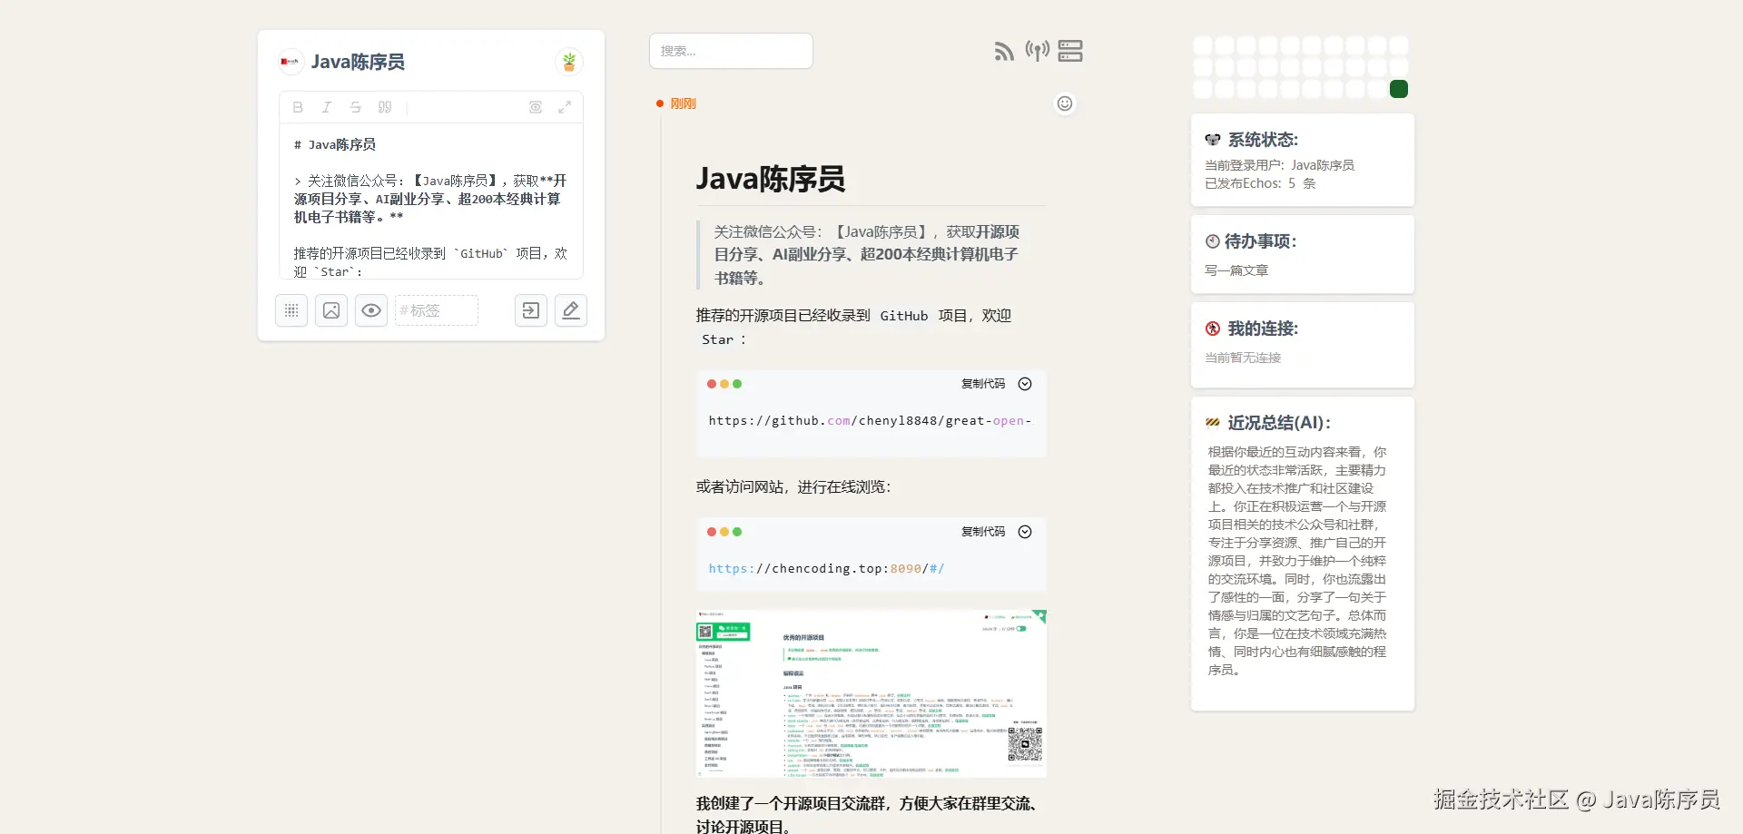Click the 刚刚 timestamp of the post
The width and height of the screenshot is (1743, 834).
click(x=683, y=103)
